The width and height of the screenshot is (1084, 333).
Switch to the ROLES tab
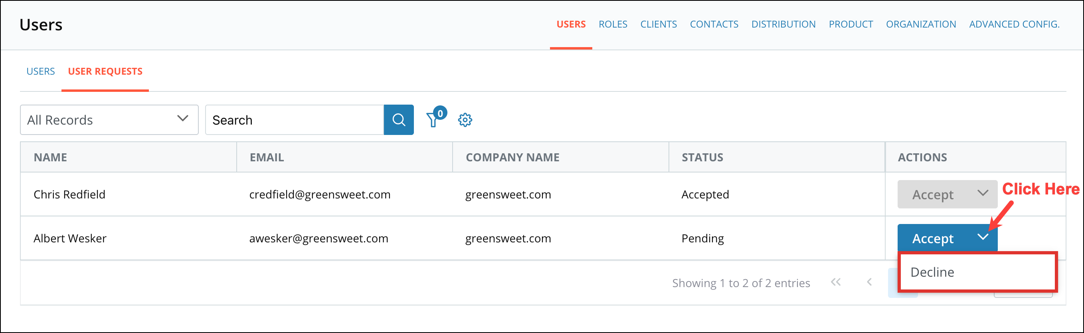click(x=613, y=24)
